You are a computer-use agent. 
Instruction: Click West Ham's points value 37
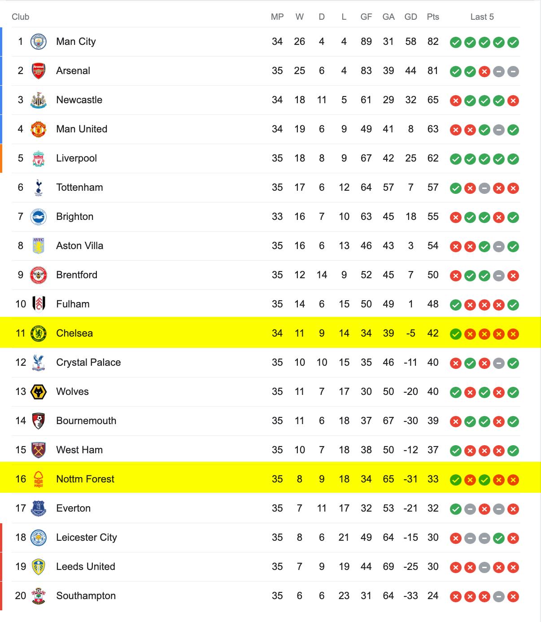pos(433,450)
